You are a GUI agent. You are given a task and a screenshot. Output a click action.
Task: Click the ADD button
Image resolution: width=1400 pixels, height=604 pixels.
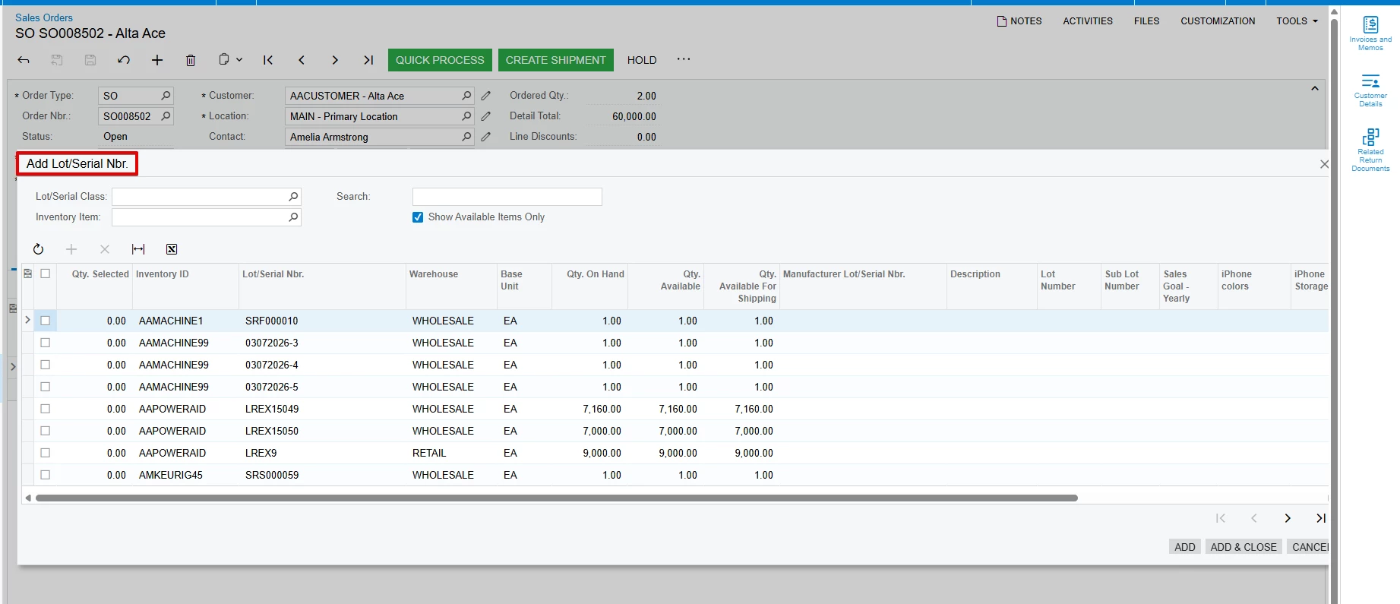1184,547
